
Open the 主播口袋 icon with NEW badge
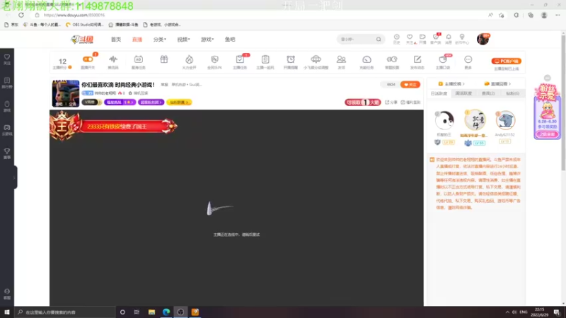pos(443,61)
